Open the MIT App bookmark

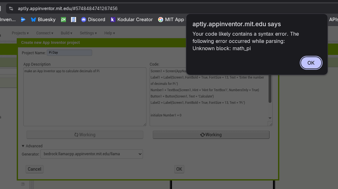(171, 20)
